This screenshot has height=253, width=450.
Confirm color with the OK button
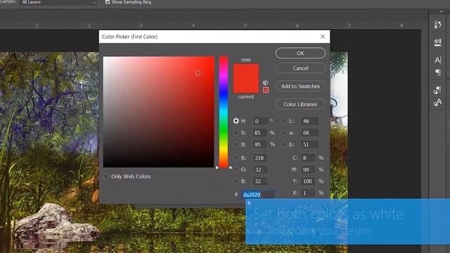pyautogui.click(x=300, y=53)
